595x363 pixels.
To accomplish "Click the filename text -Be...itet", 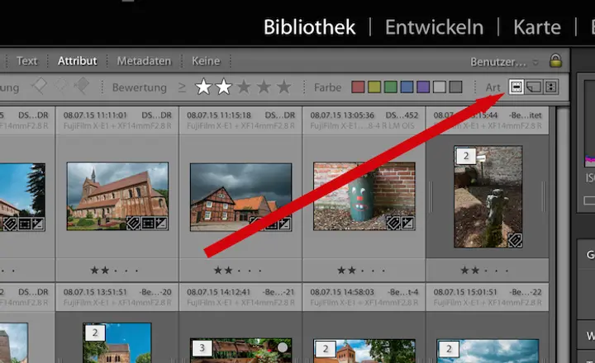I will click(x=526, y=115).
